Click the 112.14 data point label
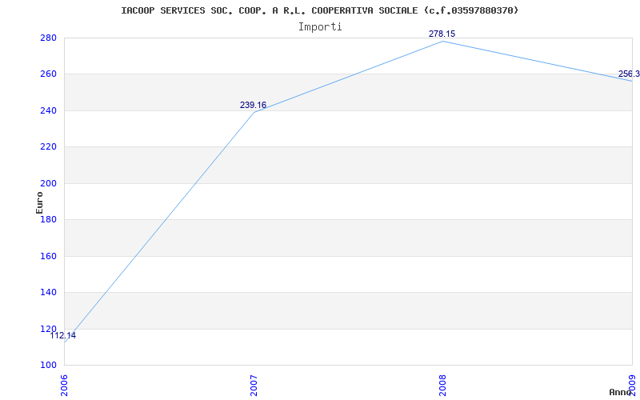The height and width of the screenshot is (400, 640). (x=63, y=336)
